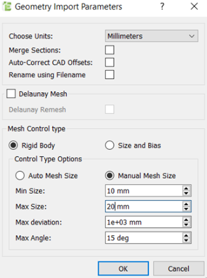Tick the Auto-Correct CAD Offsets checkbox
The width and height of the screenshot is (207, 278).
pyautogui.click(x=109, y=63)
